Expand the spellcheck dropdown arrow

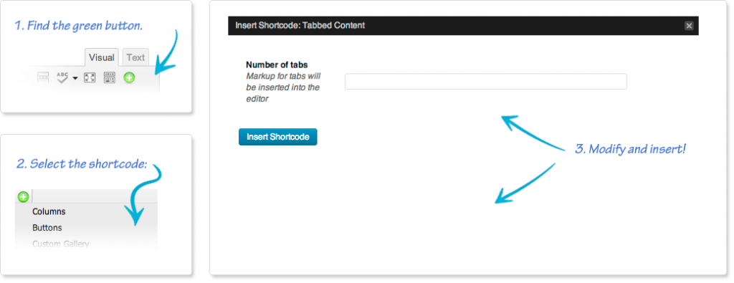coord(75,79)
